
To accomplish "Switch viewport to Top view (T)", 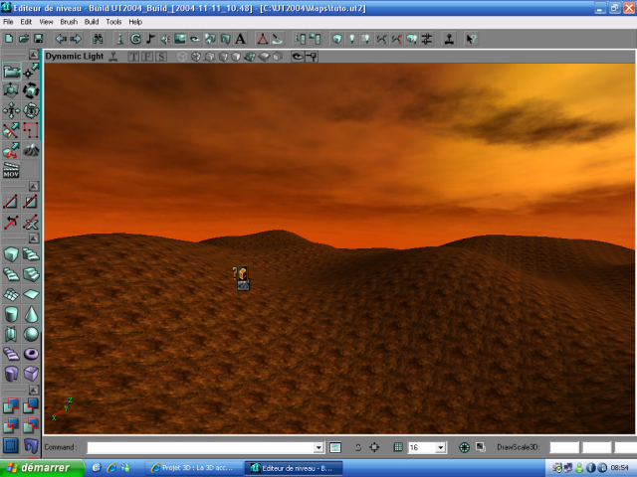I will coord(133,57).
